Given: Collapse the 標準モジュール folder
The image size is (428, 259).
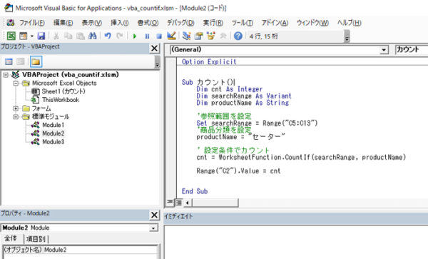Looking at the screenshot, I should (16, 117).
